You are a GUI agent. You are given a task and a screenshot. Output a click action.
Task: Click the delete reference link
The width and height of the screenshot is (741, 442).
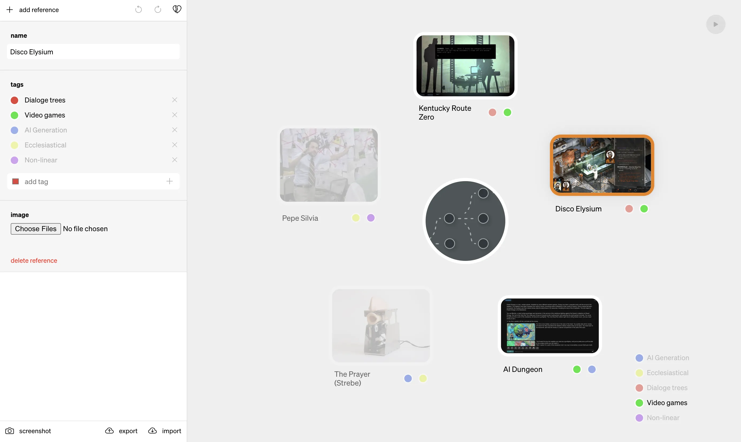[x=34, y=261]
